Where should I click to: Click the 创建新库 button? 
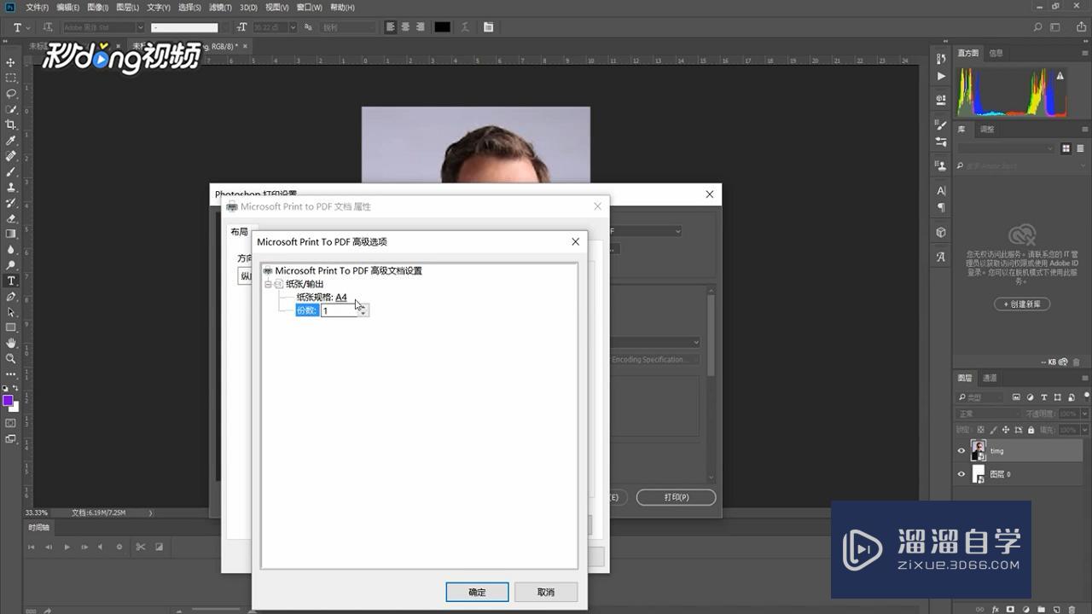point(1022,304)
